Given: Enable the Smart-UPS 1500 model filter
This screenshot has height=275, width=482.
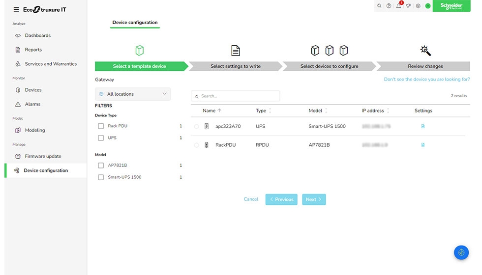Looking at the screenshot, I should pyautogui.click(x=101, y=177).
